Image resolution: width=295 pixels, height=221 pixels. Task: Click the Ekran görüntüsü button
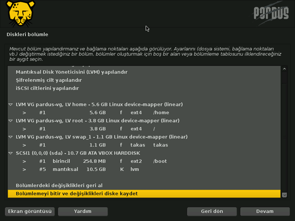point(30,212)
